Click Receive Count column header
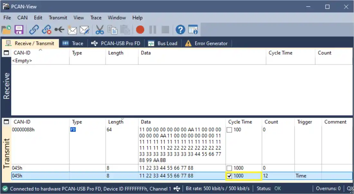Viewport: 354px width, 194px height. [334, 53]
